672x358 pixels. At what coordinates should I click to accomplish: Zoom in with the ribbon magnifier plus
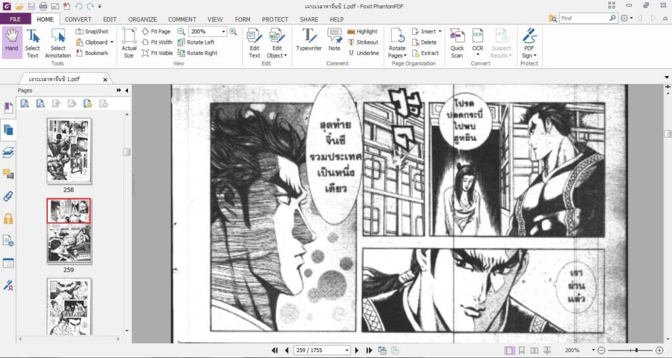pos(233,31)
